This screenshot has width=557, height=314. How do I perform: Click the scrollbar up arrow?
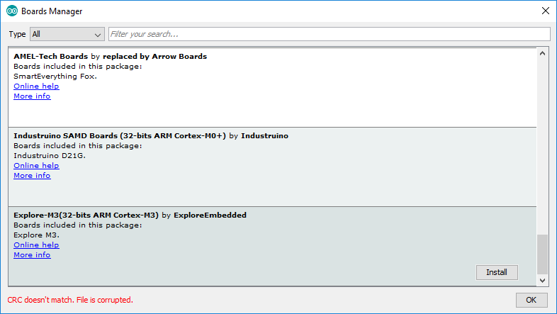point(542,53)
